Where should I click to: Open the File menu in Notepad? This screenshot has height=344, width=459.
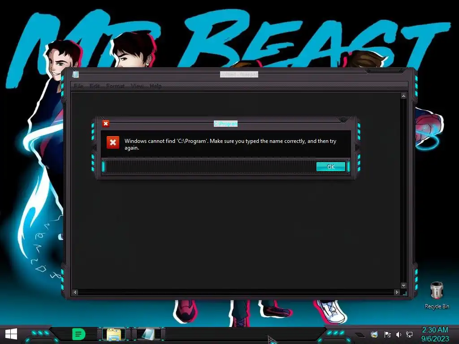click(x=78, y=86)
